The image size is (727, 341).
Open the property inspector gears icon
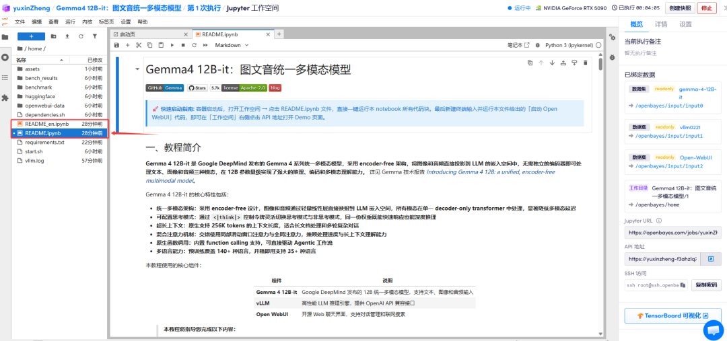coord(613,37)
